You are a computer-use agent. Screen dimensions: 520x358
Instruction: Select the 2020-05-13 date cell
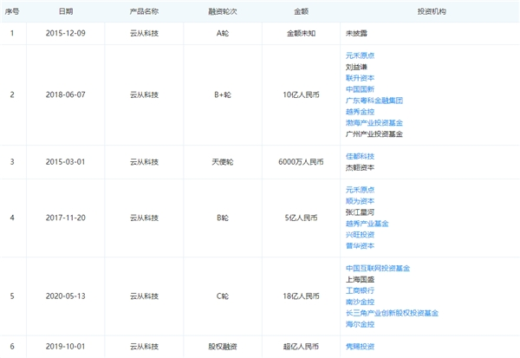click(x=66, y=296)
